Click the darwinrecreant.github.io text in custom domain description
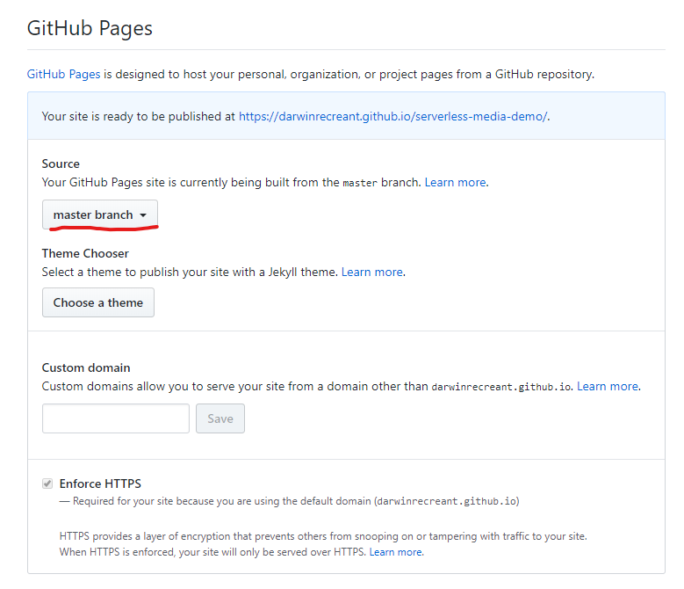The image size is (684, 589). tap(501, 388)
